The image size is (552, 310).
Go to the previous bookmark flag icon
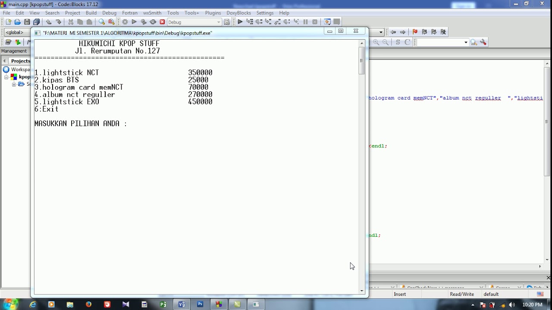[424, 32]
